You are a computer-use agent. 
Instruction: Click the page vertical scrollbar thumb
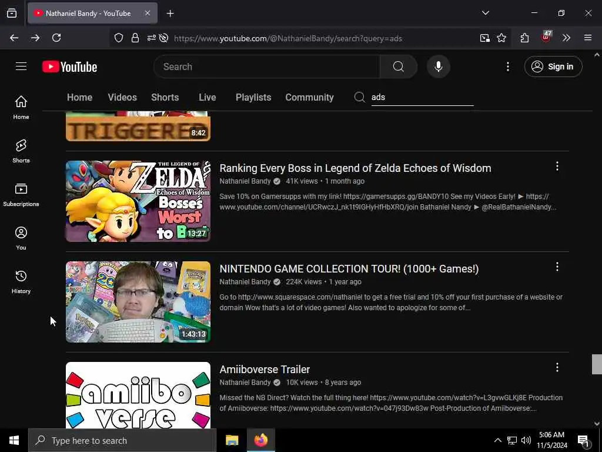coord(597,364)
